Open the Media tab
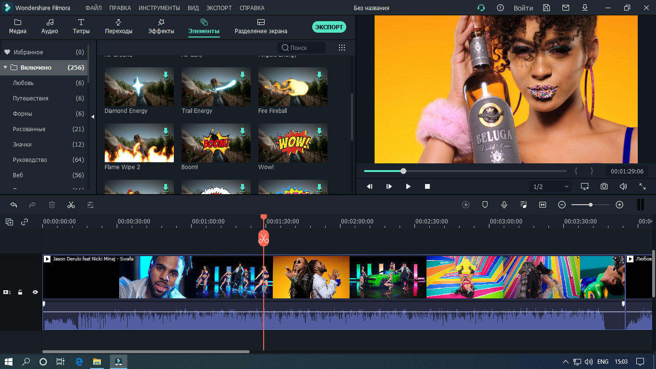The width and height of the screenshot is (656, 369). (18, 26)
